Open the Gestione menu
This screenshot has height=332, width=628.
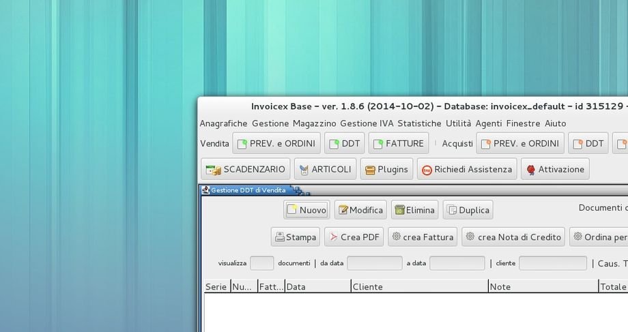[x=270, y=123]
